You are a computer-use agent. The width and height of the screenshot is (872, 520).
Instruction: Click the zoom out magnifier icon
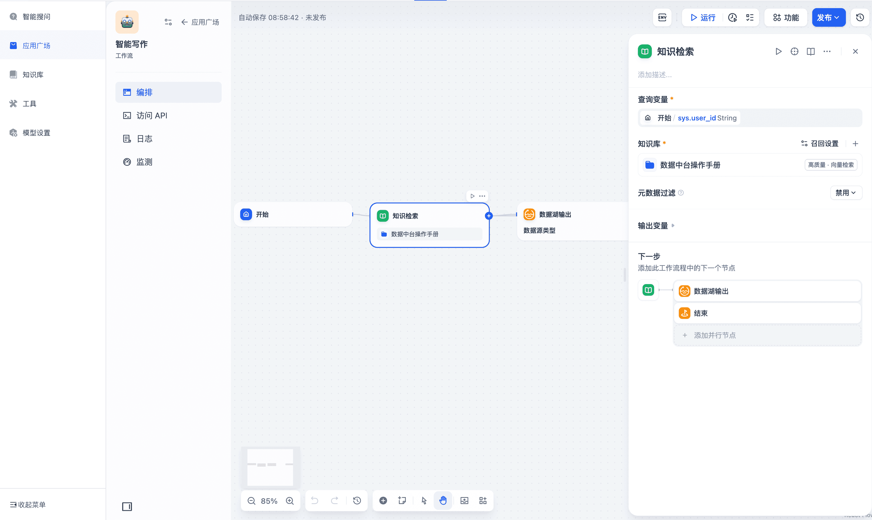(x=252, y=501)
